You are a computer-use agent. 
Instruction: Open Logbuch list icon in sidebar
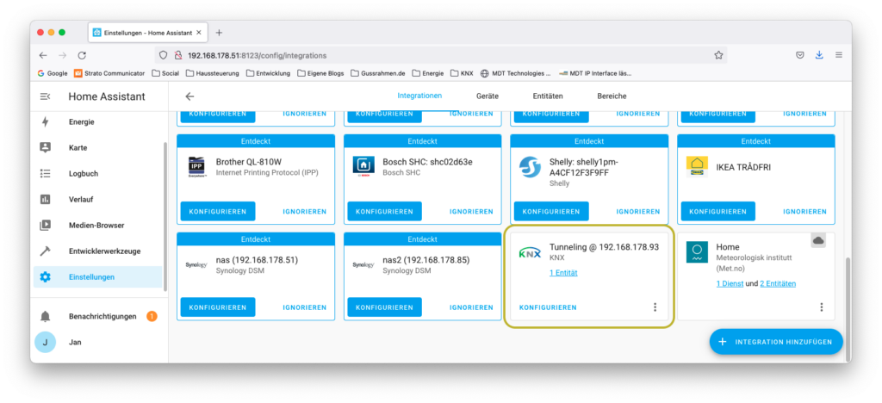pos(45,174)
